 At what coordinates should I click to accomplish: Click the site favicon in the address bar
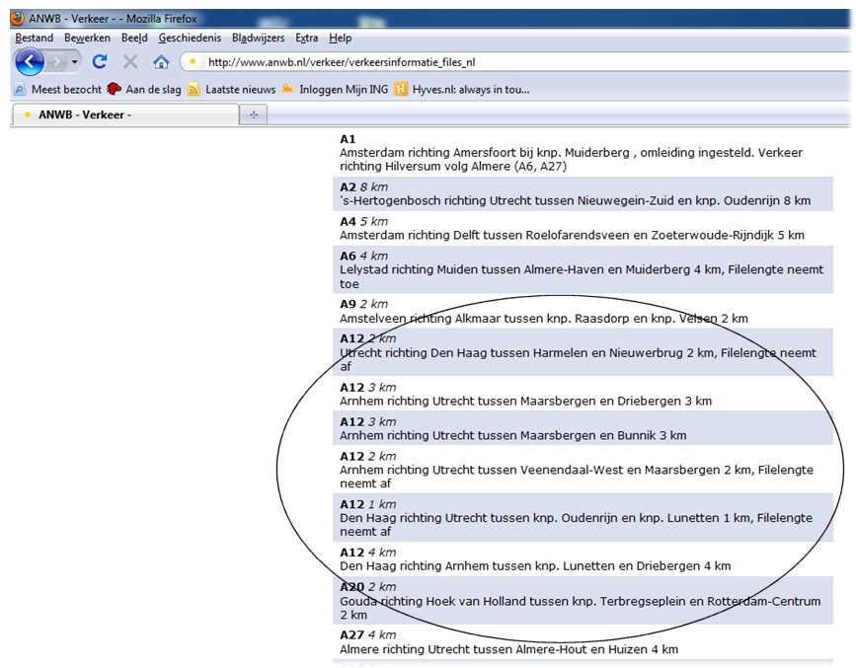point(194,62)
